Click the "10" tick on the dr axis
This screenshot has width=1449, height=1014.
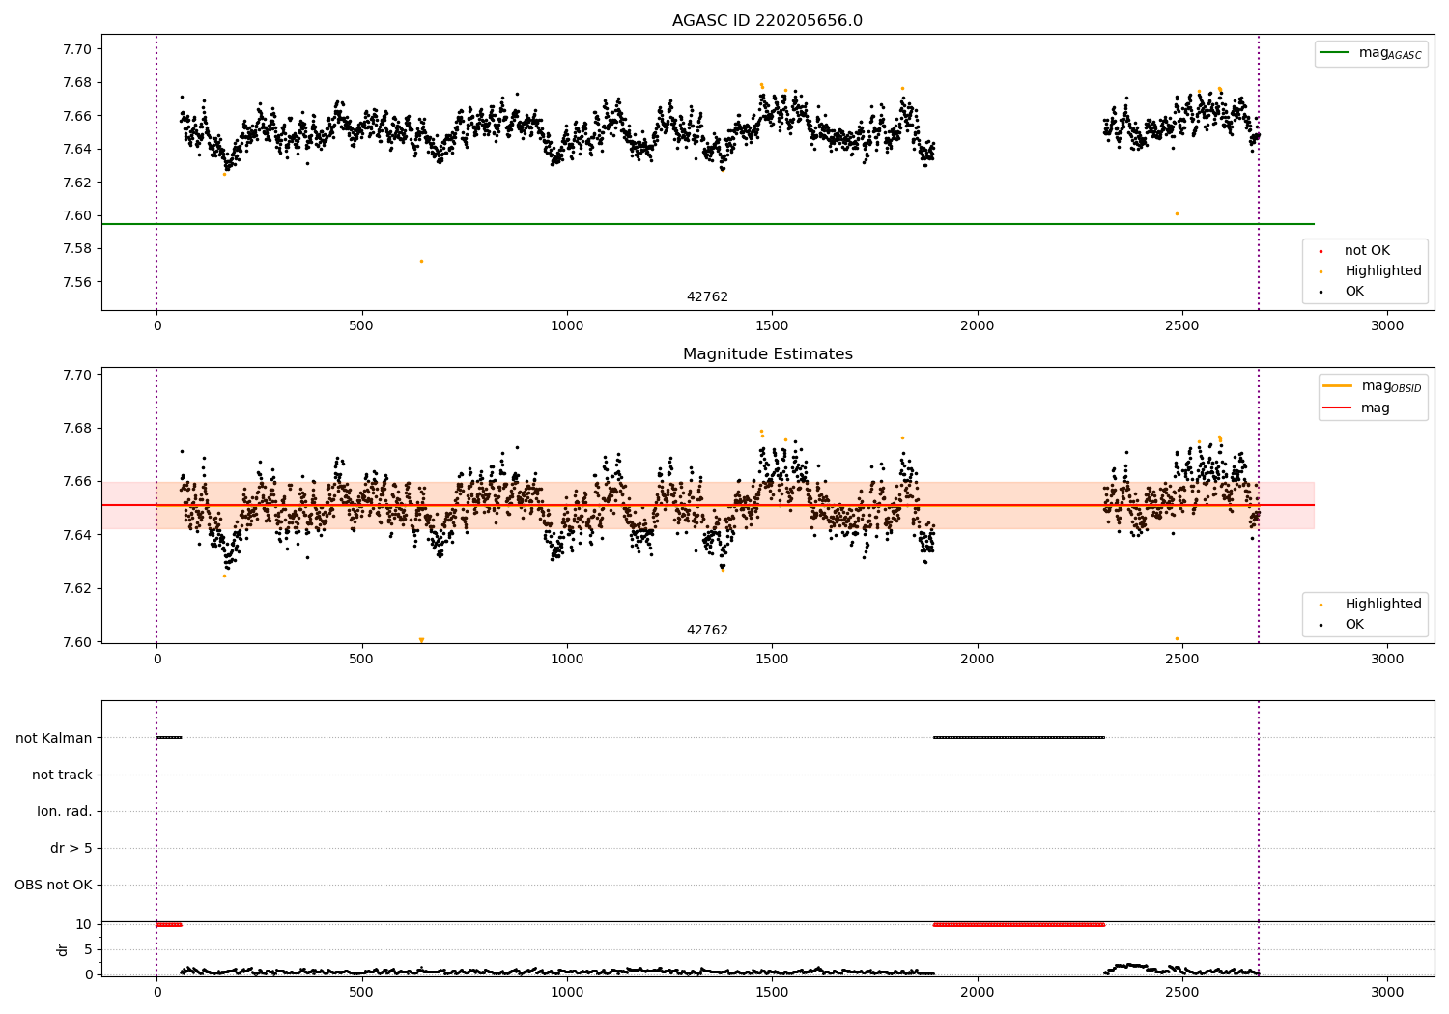[x=84, y=925]
